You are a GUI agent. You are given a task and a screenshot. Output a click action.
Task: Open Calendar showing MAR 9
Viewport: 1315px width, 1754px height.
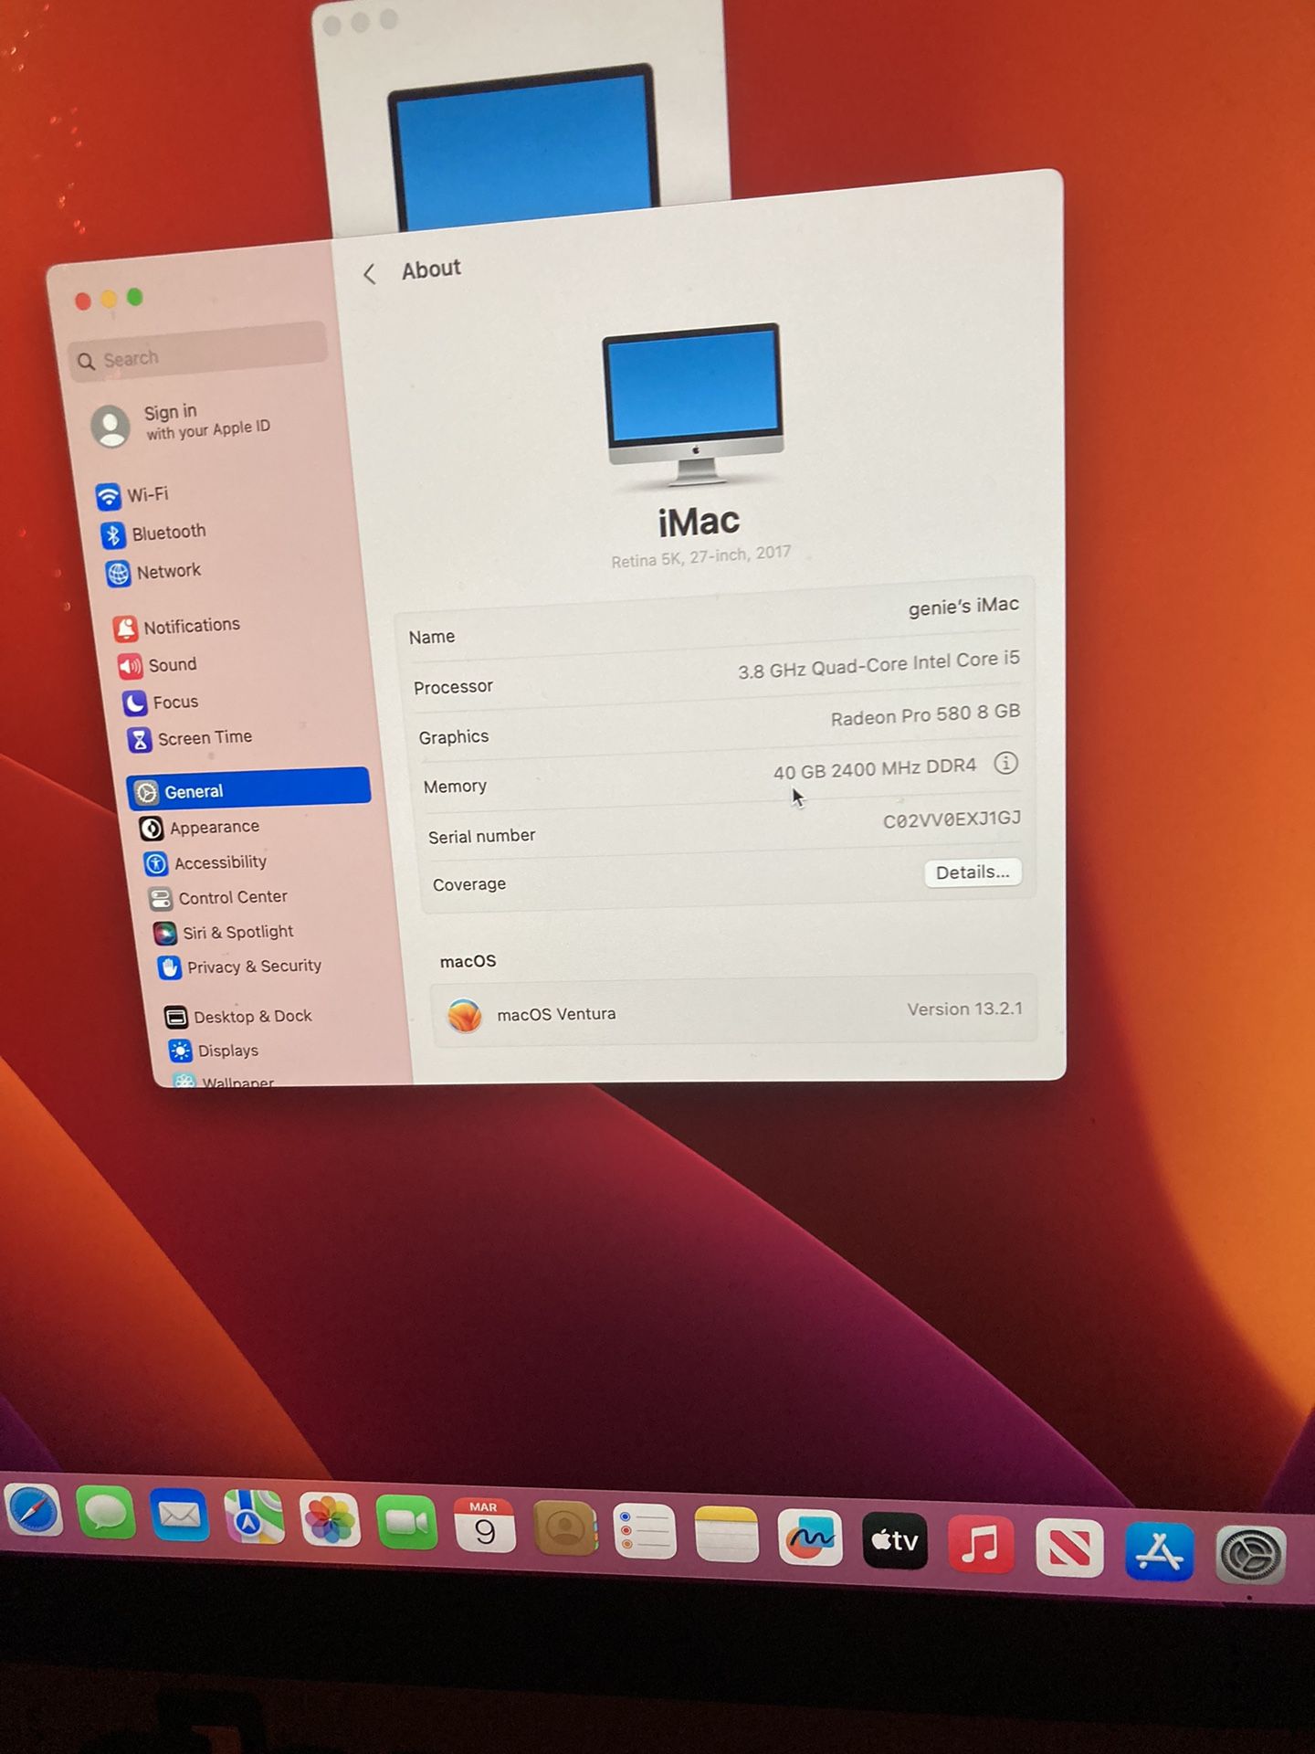(x=484, y=1527)
